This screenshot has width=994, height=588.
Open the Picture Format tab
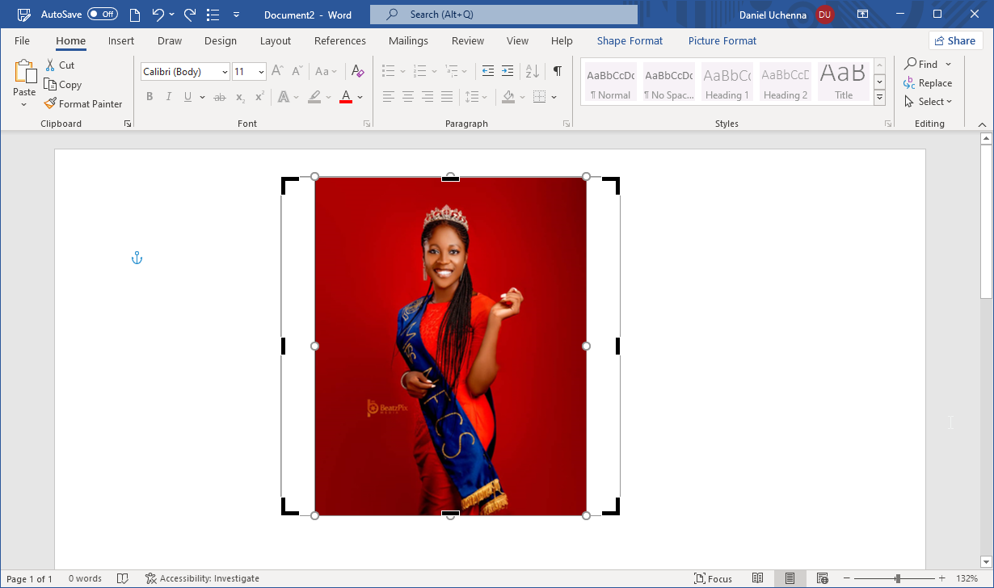(722, 40)
